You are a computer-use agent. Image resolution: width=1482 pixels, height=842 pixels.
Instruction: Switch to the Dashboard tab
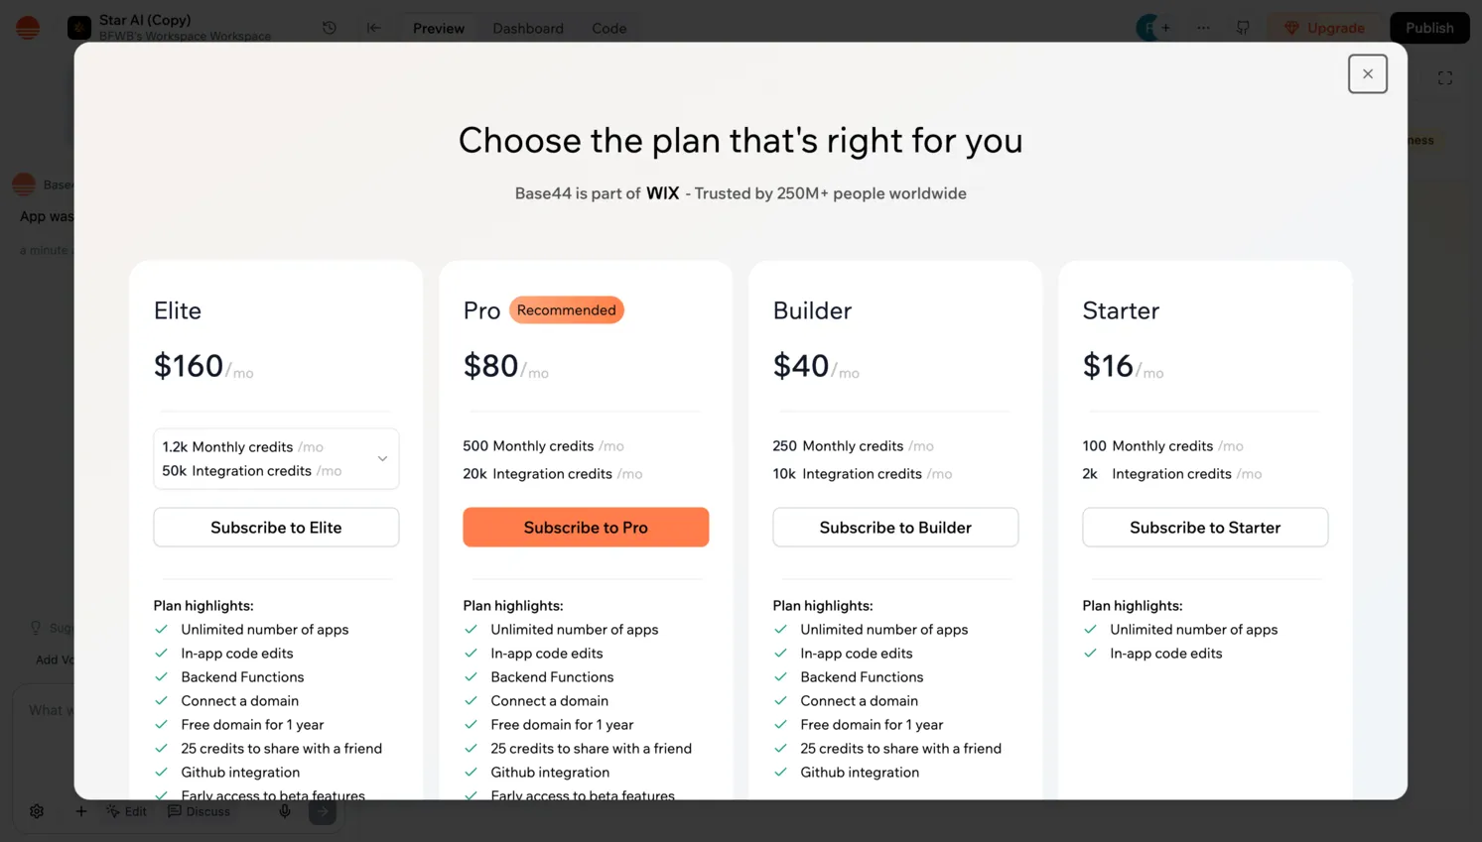point(527,28)
